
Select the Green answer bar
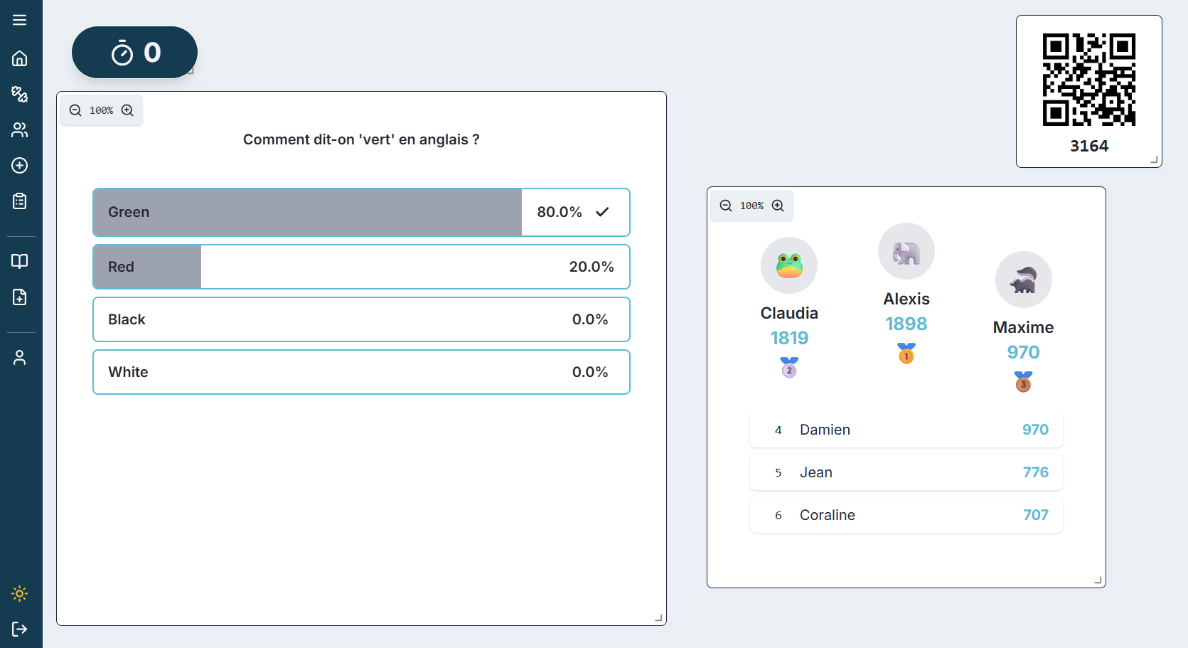(x=361, y=212)
